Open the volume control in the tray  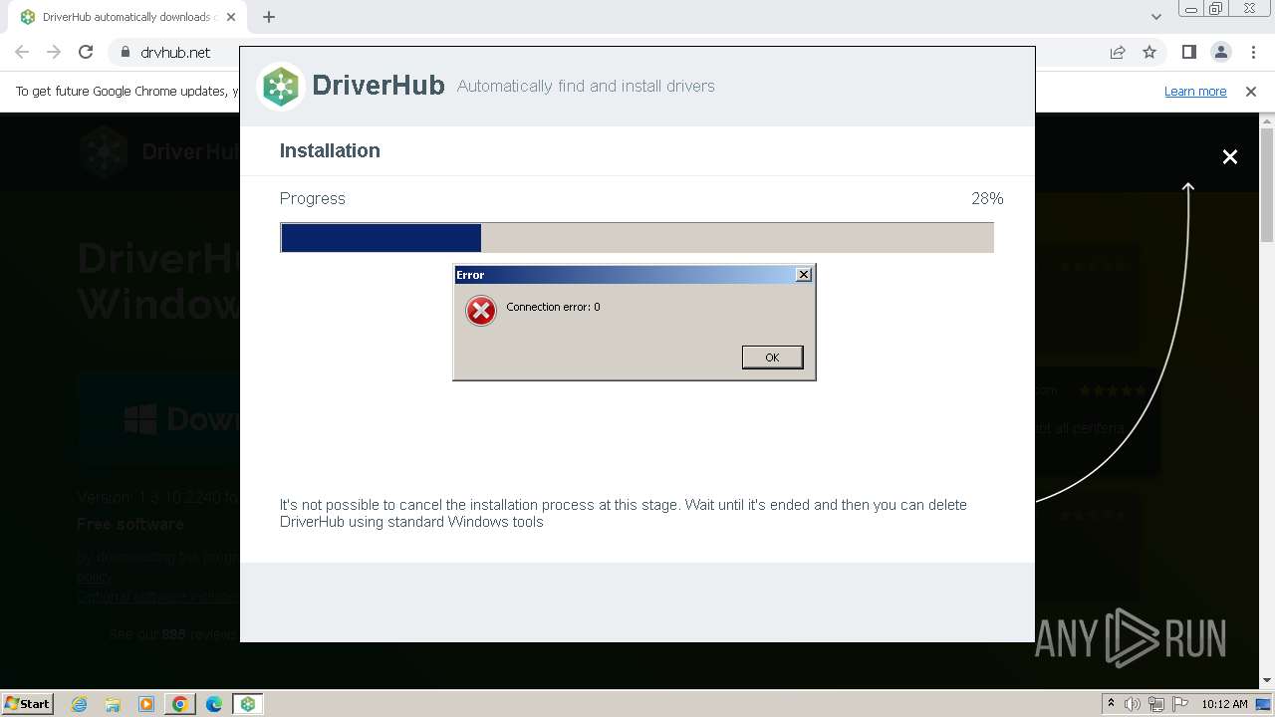(1133, 704)
